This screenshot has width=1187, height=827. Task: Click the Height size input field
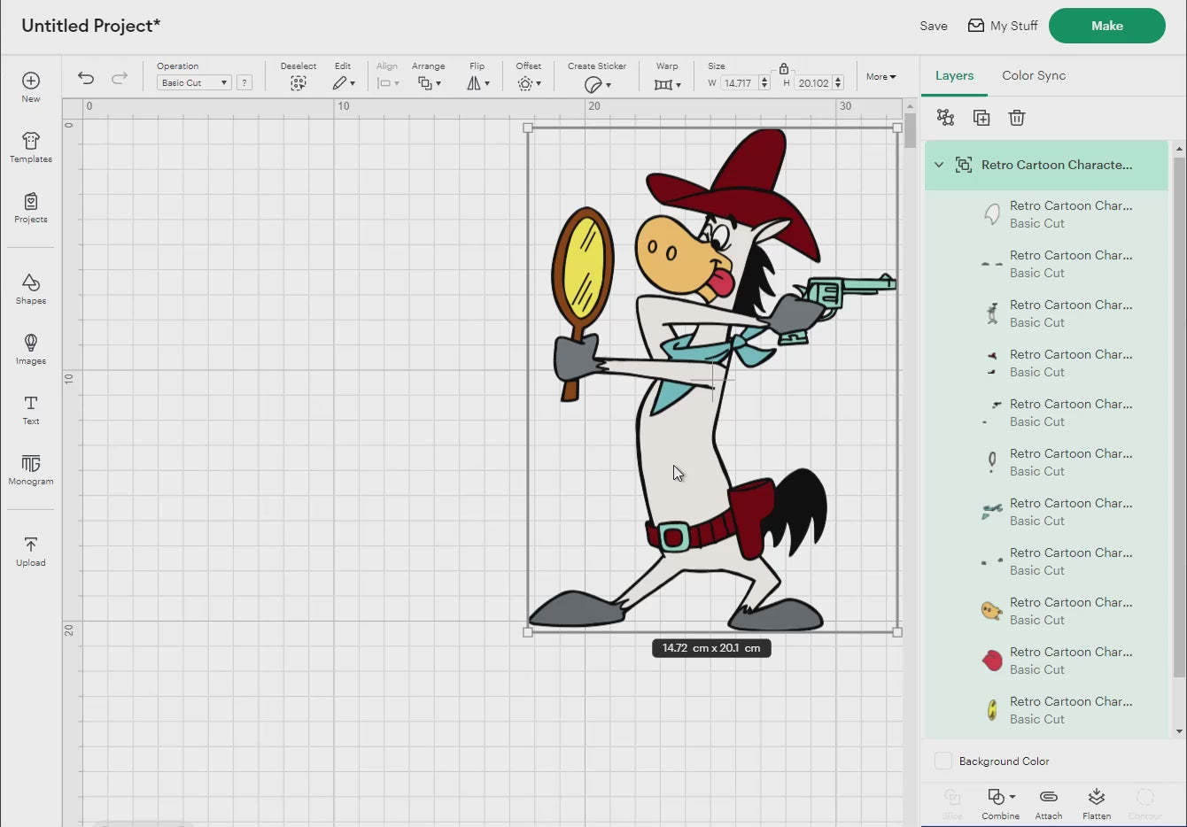click(813, 83)
